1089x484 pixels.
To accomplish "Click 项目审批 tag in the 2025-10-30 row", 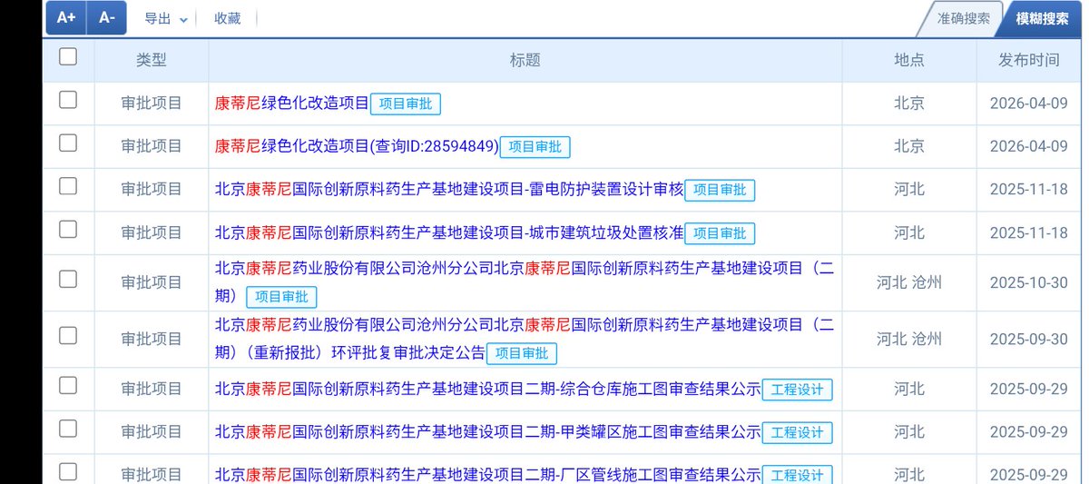I will tap(282, 296).
